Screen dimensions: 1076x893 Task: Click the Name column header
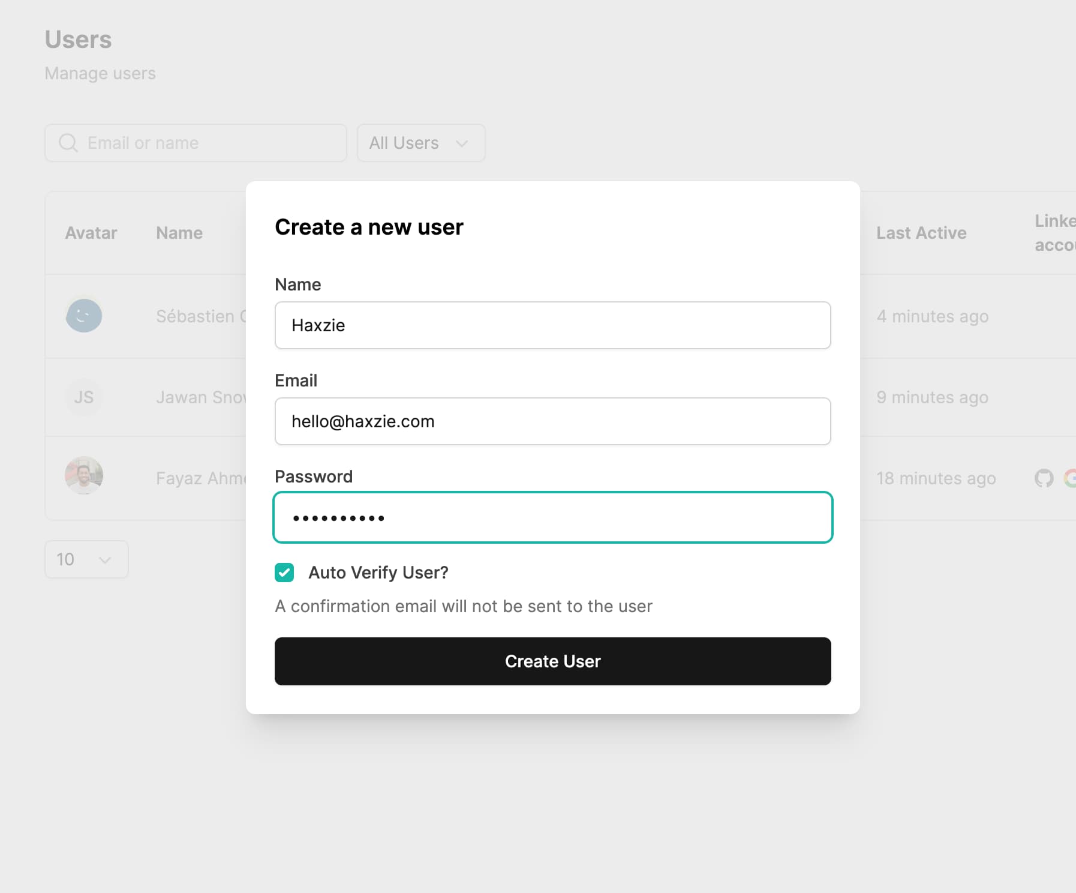(179, 233)
